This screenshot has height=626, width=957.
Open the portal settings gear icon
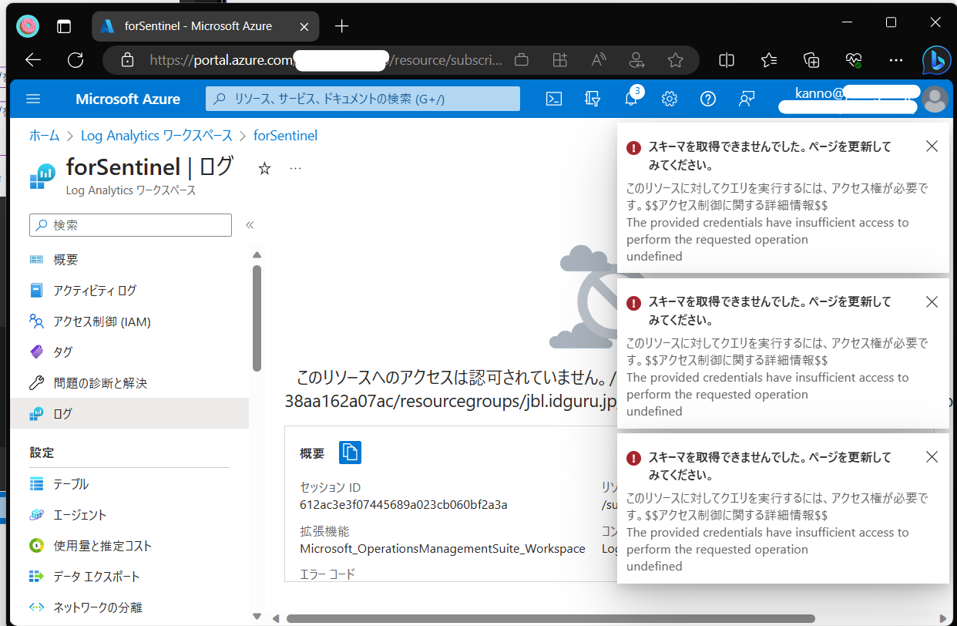[670, 99]
